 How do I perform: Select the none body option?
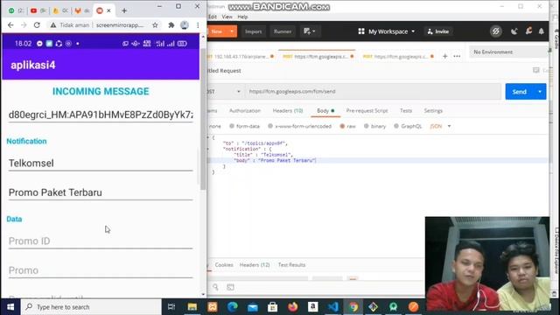[x=214, y=126]
